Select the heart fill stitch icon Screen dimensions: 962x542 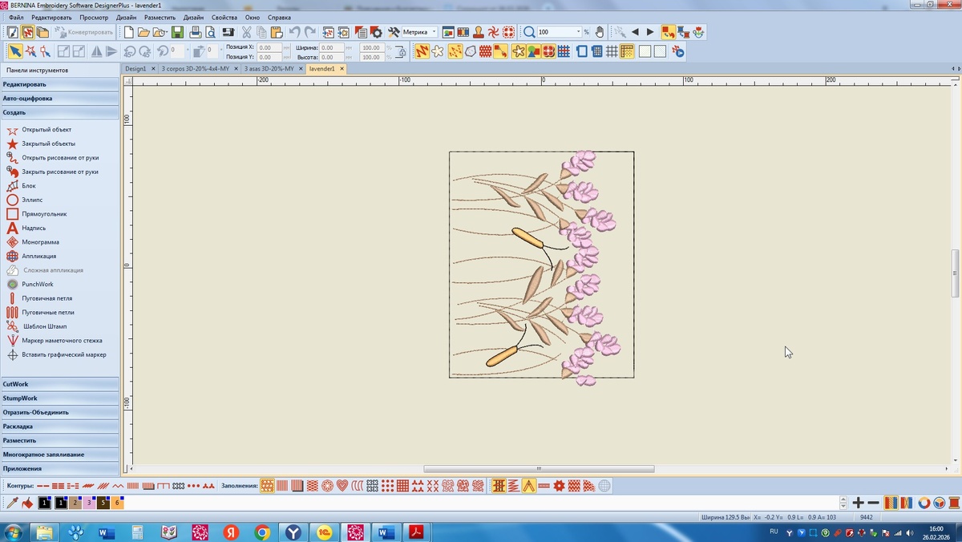click(342, 485)
